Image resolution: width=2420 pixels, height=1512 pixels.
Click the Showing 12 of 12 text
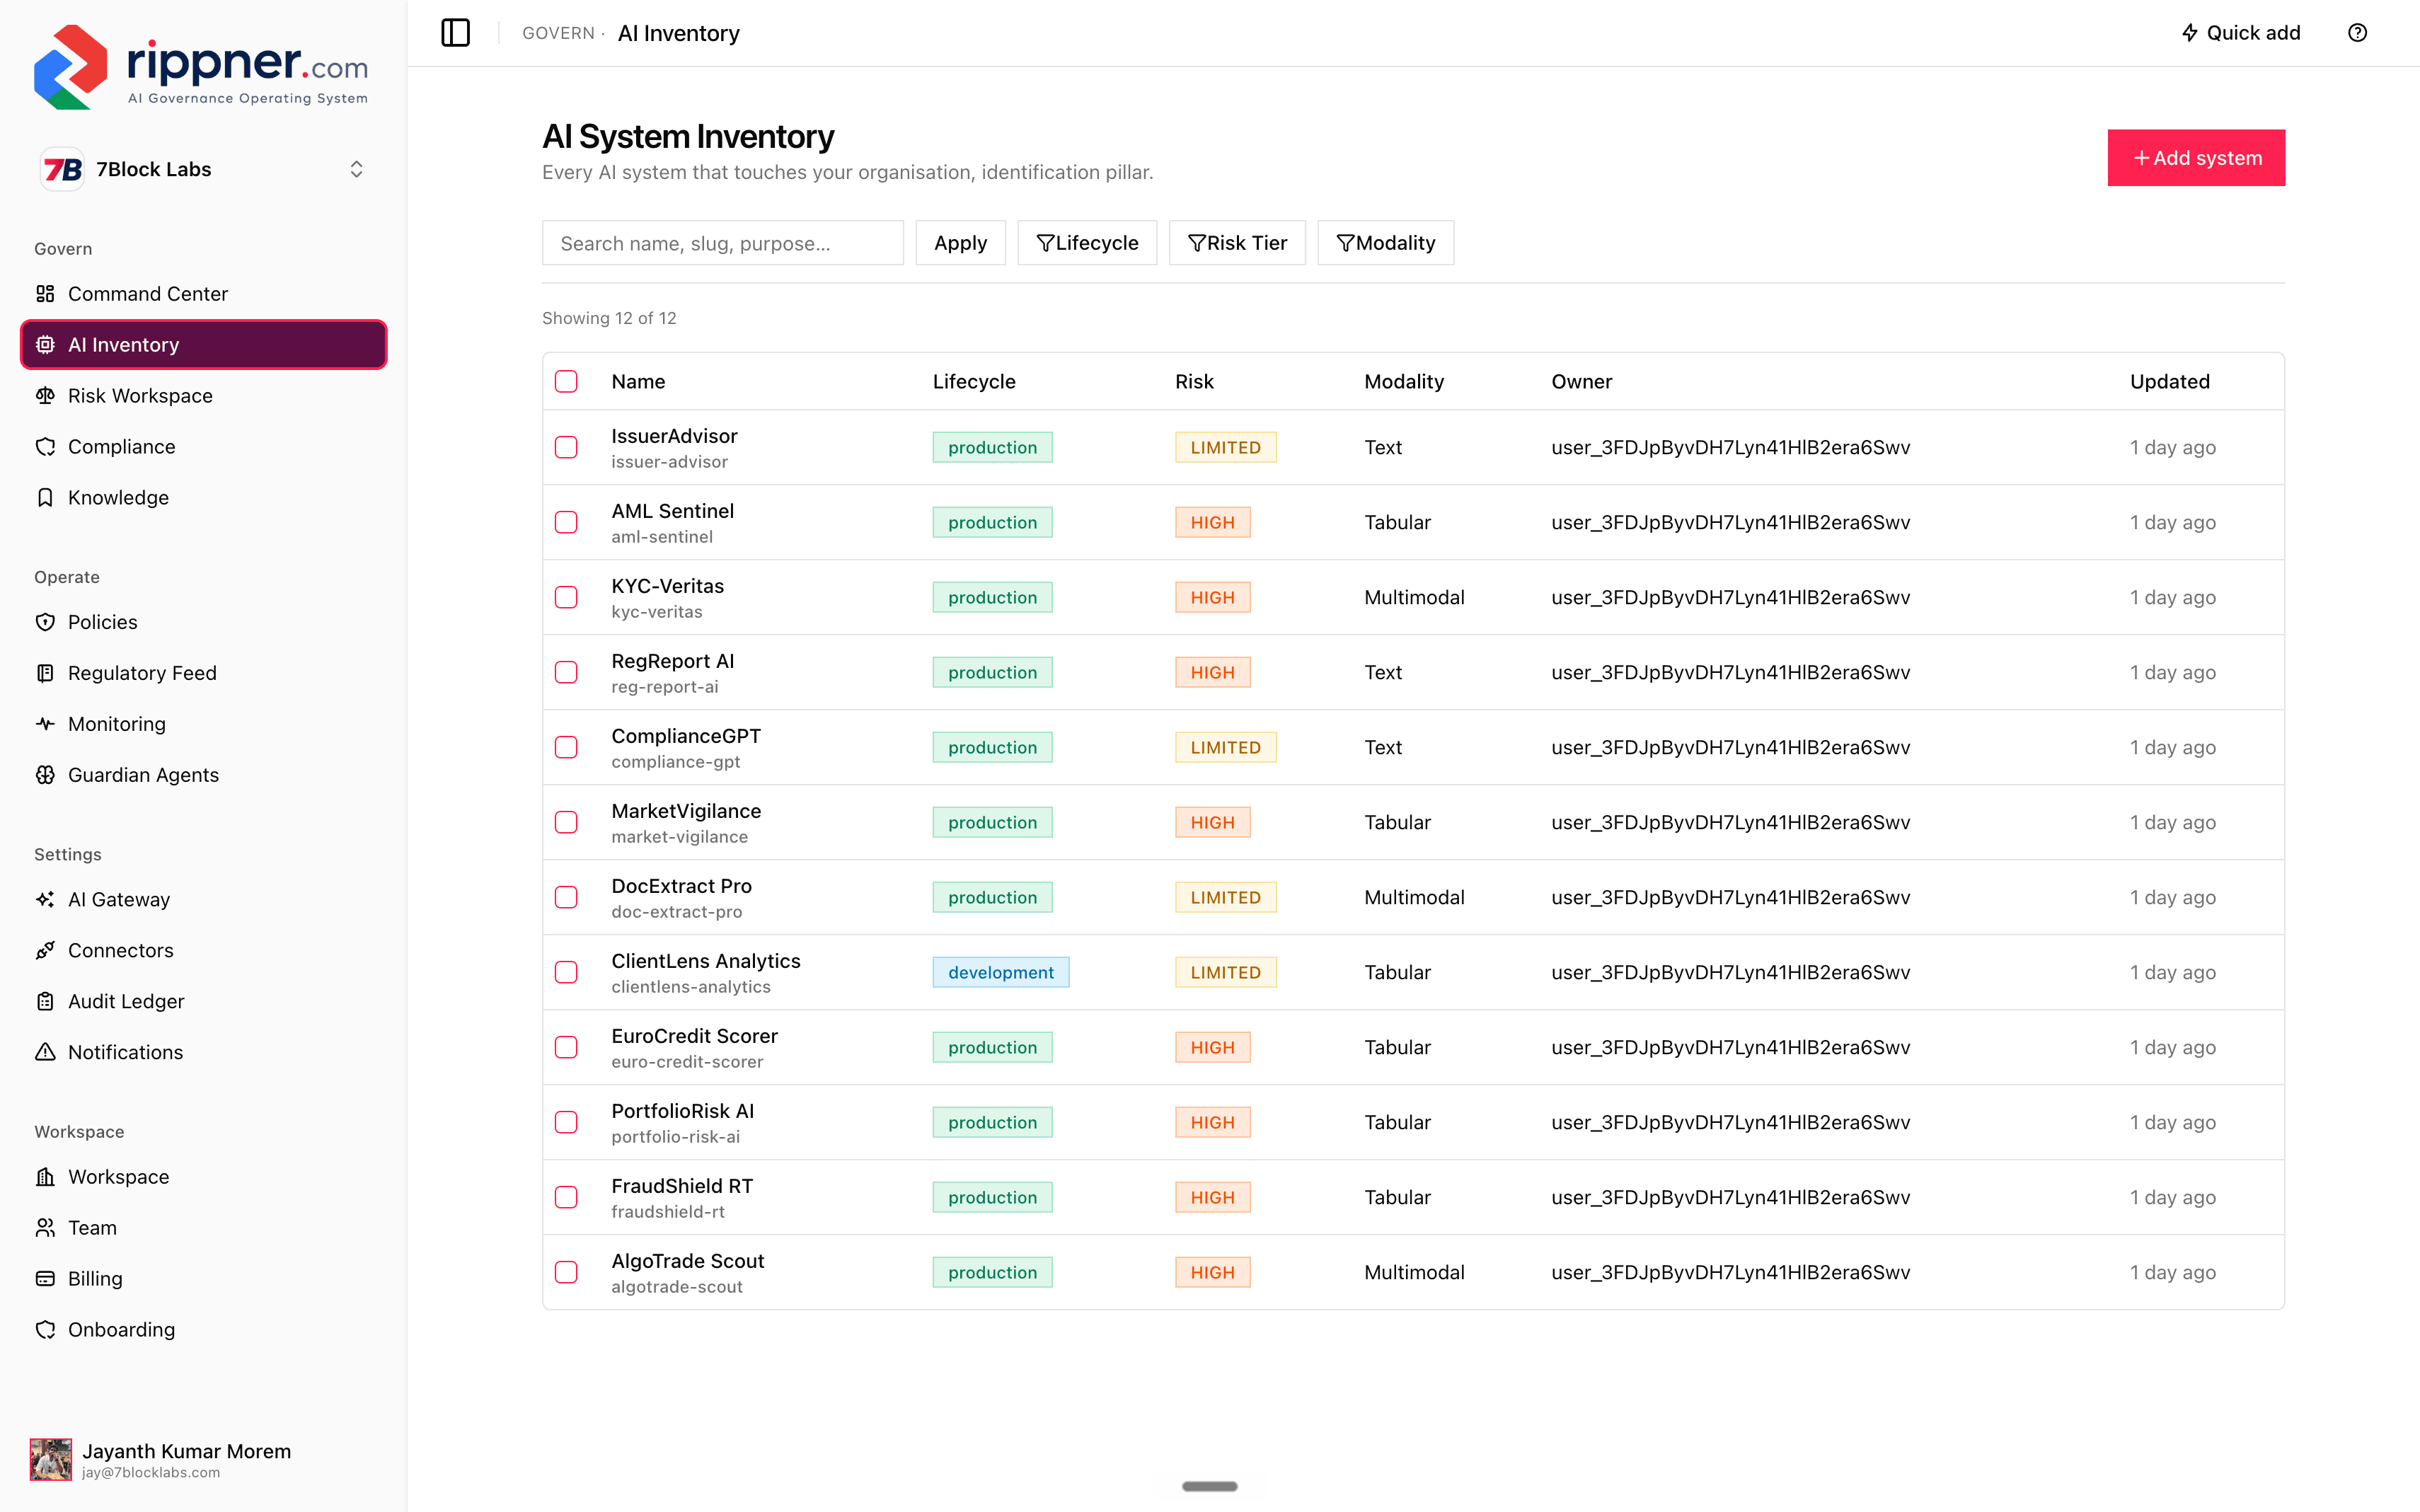point(609,318)
